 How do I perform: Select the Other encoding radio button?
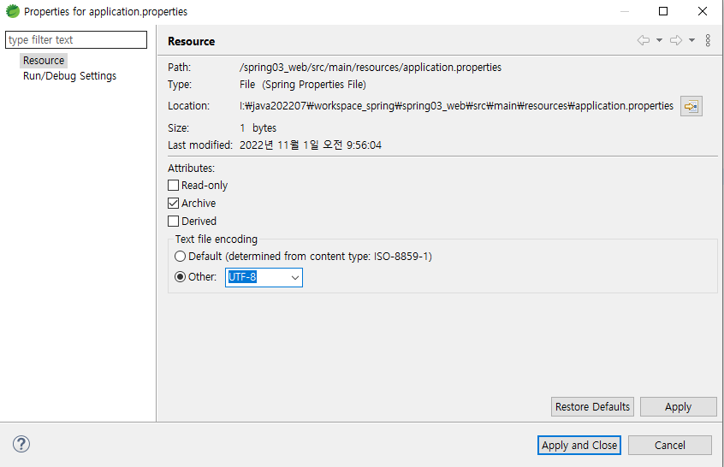tap(180, 277)
